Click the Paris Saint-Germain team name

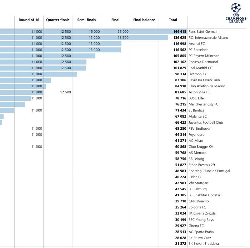click(203, 32)
